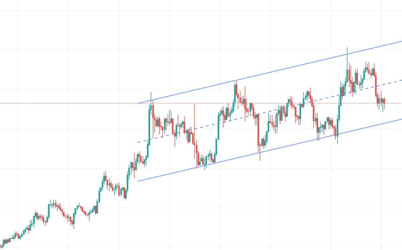Click the left endpoint of the dashed midline
This screenshot has height=250, width=402.
[x=138, y=142]
